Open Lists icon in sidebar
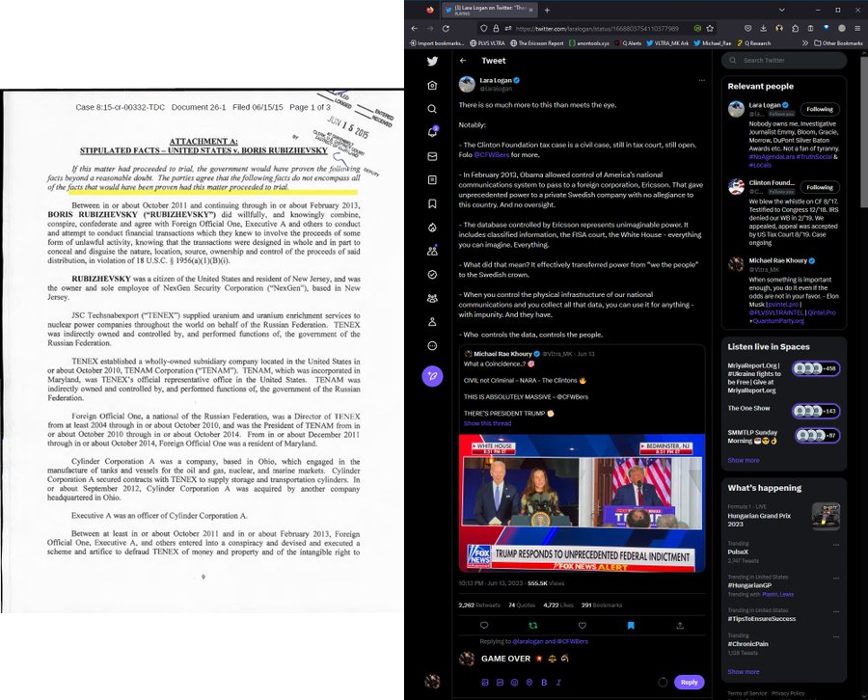 432,180
